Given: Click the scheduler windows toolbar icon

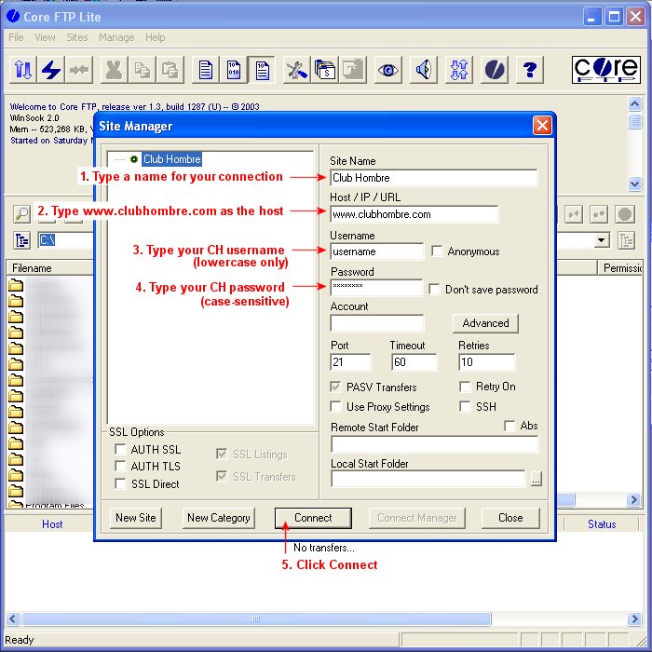Looking at the screenshot, I should click(325, 70).
